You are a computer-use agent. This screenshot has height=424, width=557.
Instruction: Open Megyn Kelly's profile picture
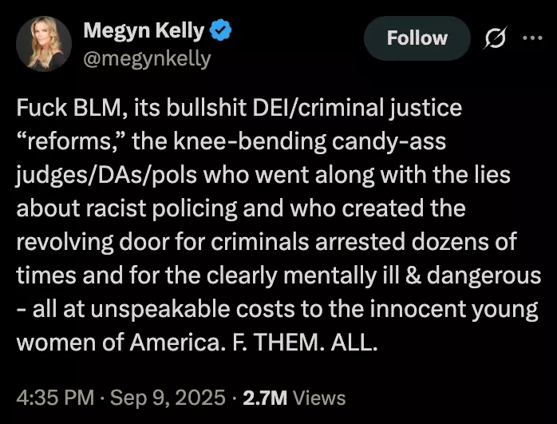click(44, 44)
